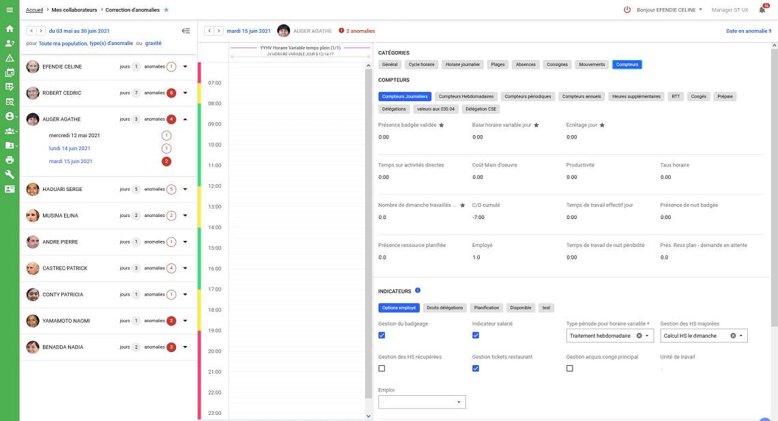This screenshot has height=421, width=778.
Task: Open the group of people icon in the sidebar
Action: pos(10,131)
